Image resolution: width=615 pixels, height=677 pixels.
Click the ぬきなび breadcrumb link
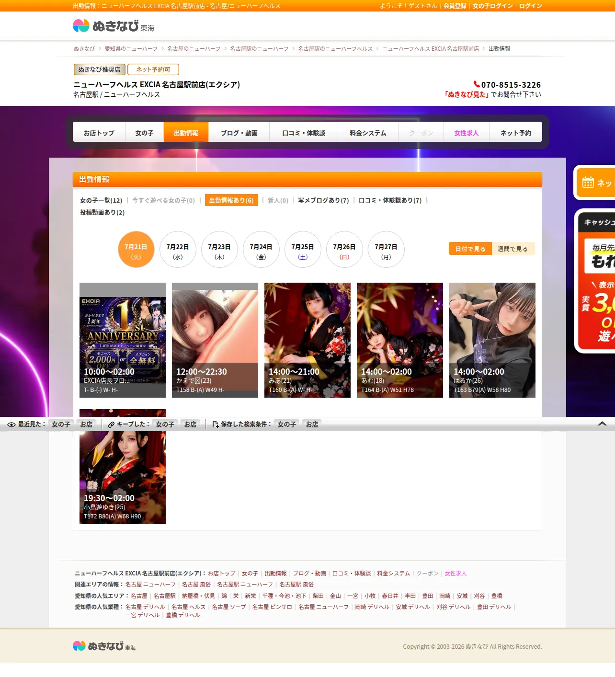click(x=84, y=49)
